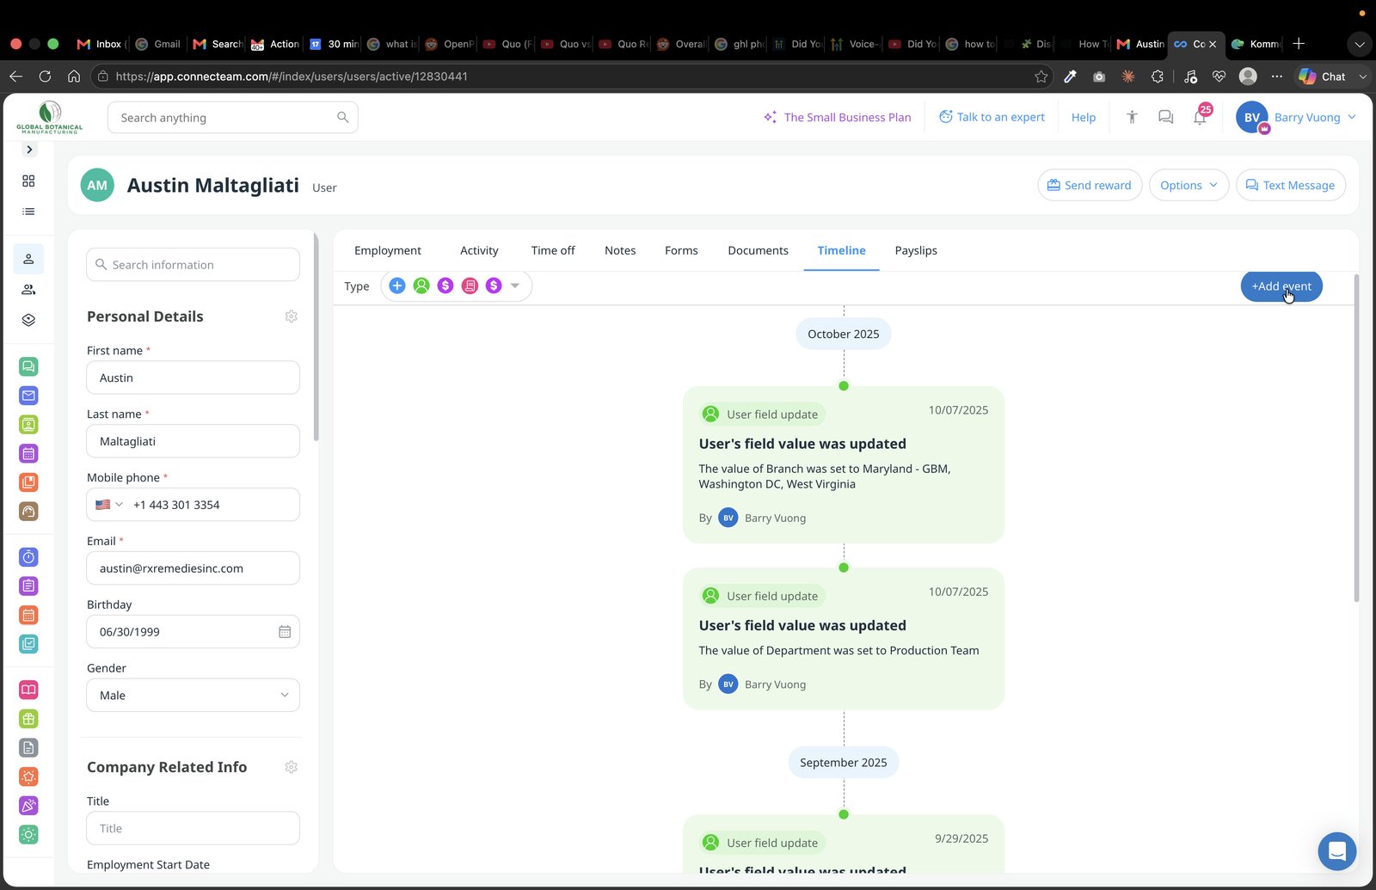Open the Options dropdown button
This screenshot has width=1376, height=890.
click(1189, 185)
